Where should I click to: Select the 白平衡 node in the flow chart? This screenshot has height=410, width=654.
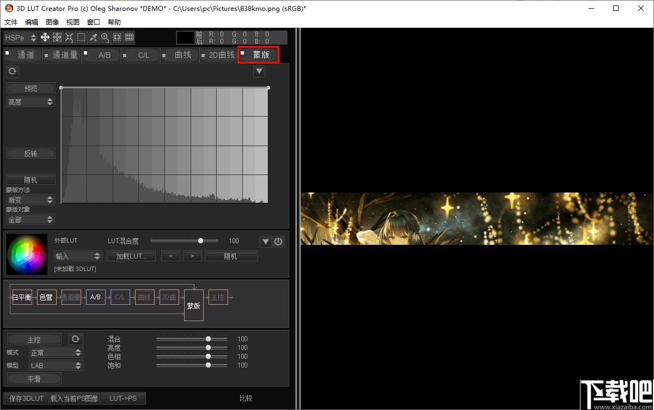click(22, 297)
